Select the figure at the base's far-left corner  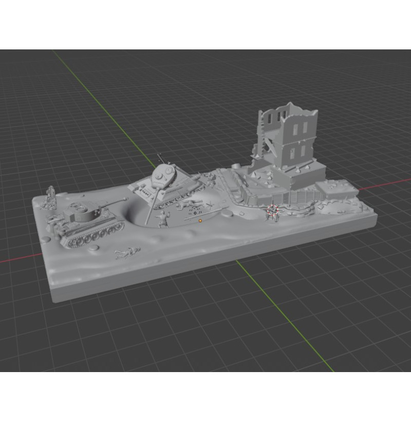(49, 198)
